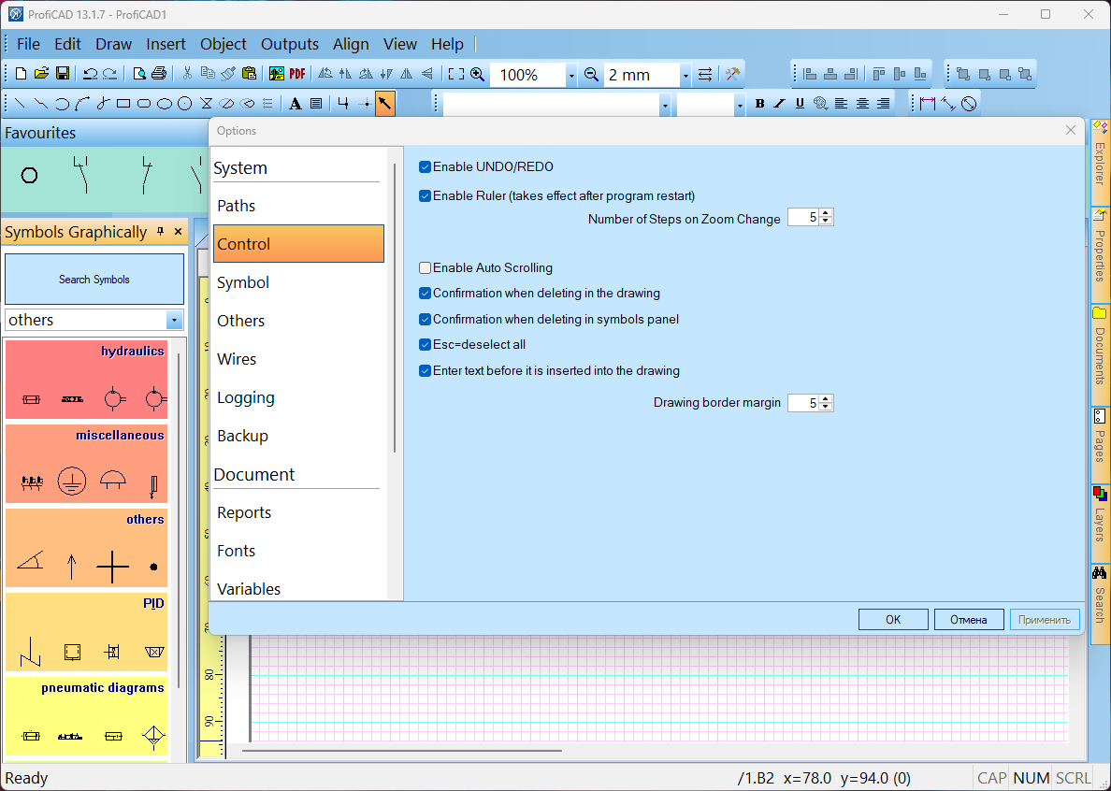1111x791 pixels.
Task: Select the straight line drawing tool
Action: pyautogui.click(x=20, y=104)
